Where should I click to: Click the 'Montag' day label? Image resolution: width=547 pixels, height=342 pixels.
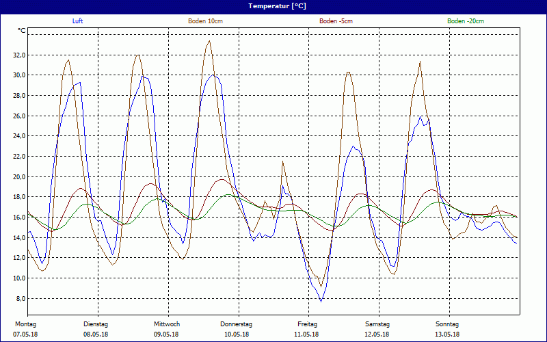point(25,324)
